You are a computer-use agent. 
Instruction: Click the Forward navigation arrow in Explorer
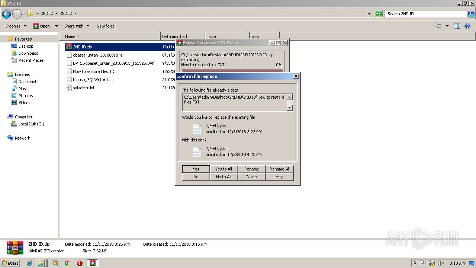tap(17, 14)
